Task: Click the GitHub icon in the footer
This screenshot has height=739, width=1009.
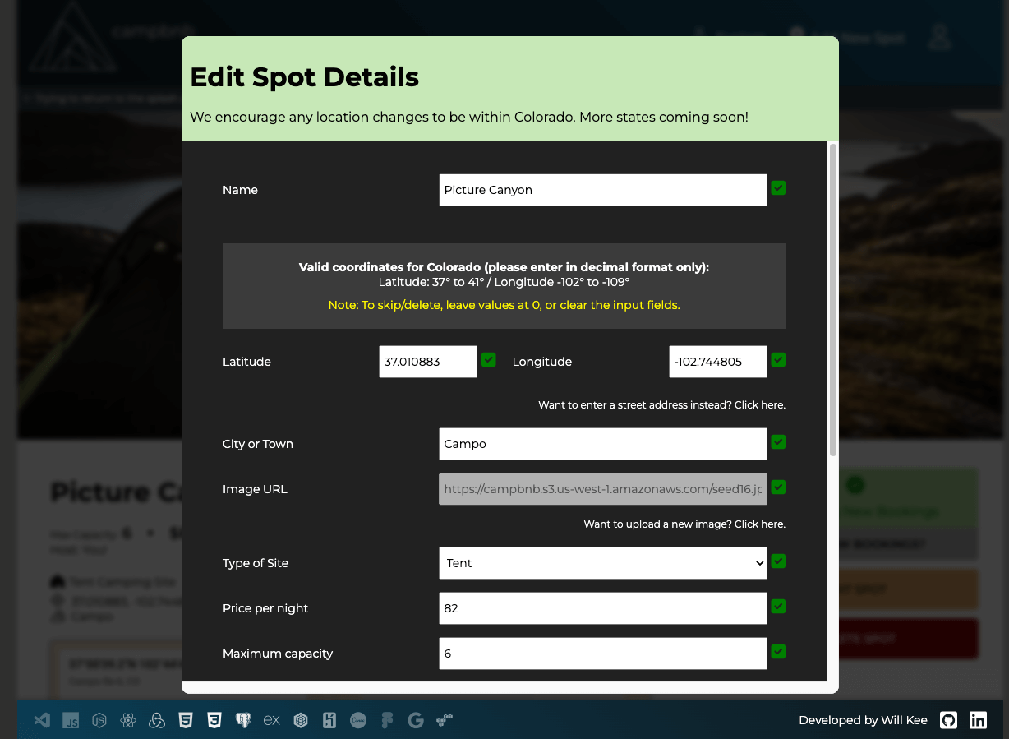Action: [x=948, y=720]
